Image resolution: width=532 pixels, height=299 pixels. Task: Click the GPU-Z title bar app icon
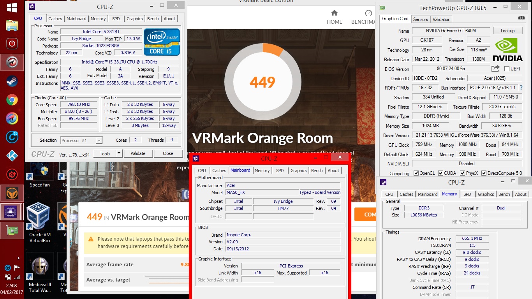(x=382, y=8)
